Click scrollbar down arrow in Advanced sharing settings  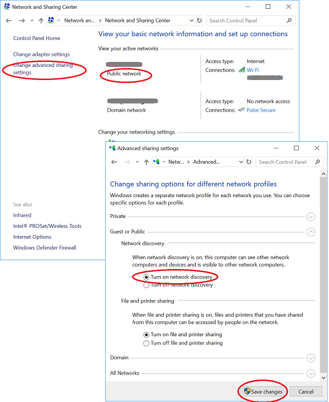(x=324, y=378)
